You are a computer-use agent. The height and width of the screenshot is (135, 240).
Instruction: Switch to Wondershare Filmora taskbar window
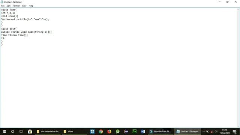[160, 132]
